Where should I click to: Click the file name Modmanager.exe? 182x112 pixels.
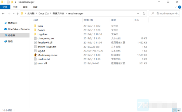(48, 55)
